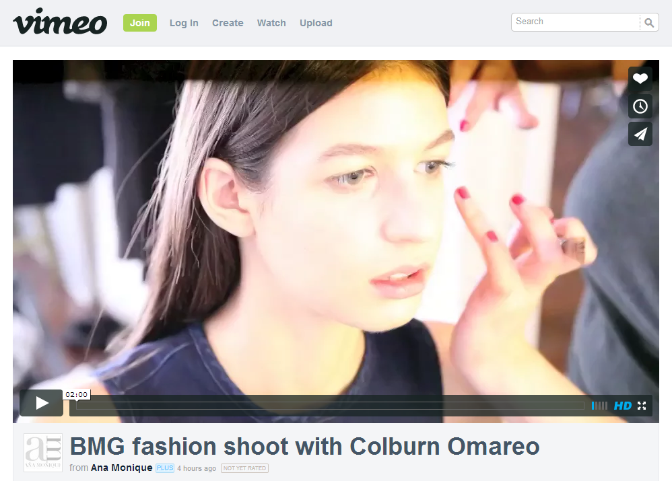The width and height of the screenshot is (672, 481).
Task: Click the volume level bars
Action: [x=598, y=405]
